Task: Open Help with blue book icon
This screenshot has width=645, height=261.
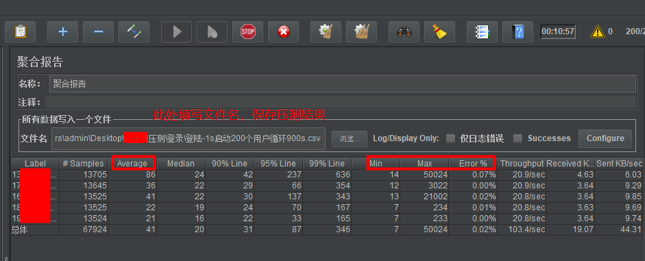Action: coord(518,32)
